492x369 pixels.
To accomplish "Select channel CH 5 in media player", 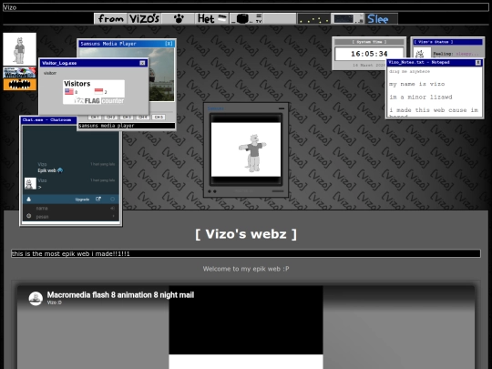I will click(x=159, y=117).
